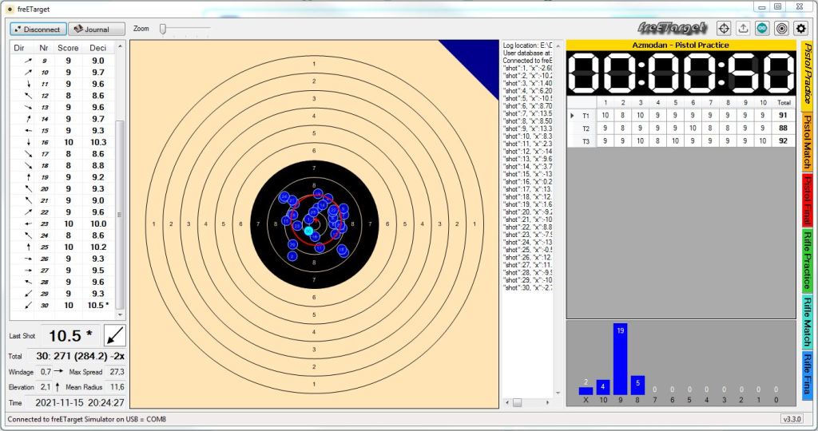The width and height of the screenshot is (818, 431).
Task: Click the crosshair calibration icon
Action: click(x=724, y=28)
